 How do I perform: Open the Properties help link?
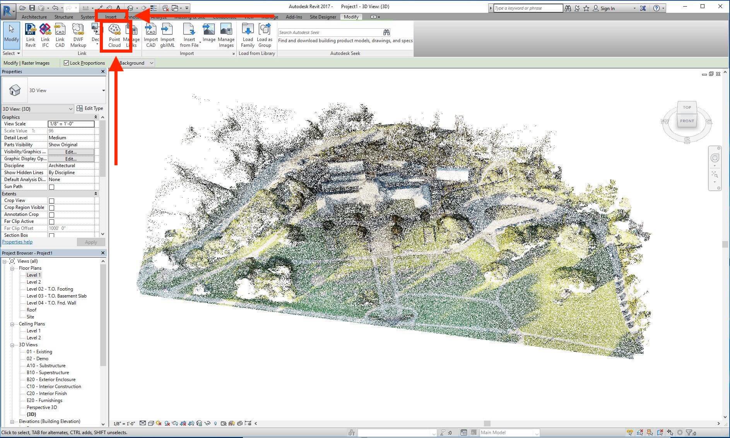click(17, 242)
